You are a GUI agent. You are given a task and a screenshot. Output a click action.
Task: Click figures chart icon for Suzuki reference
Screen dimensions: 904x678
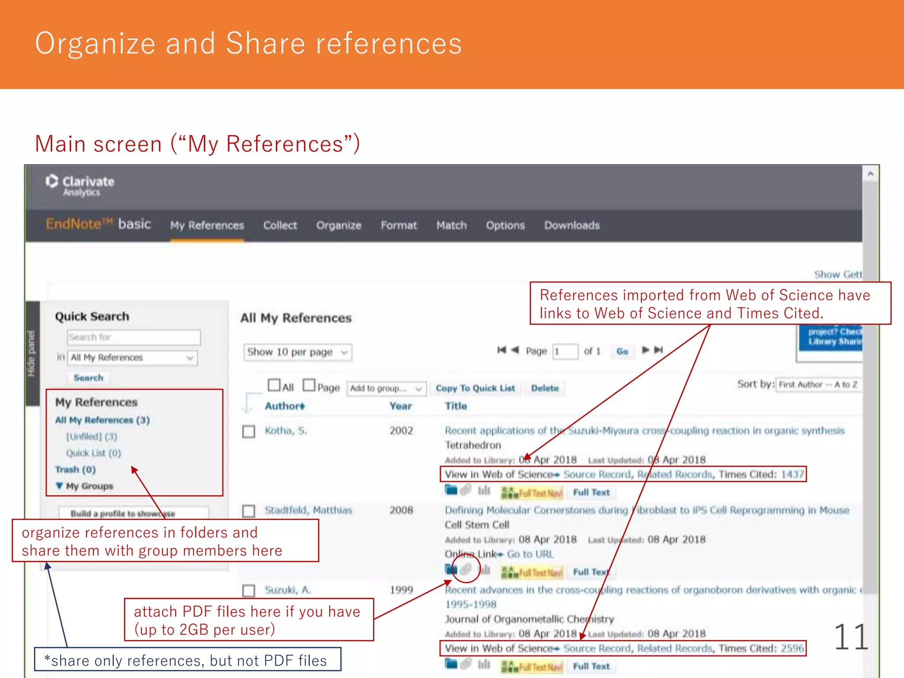[484, 664]
